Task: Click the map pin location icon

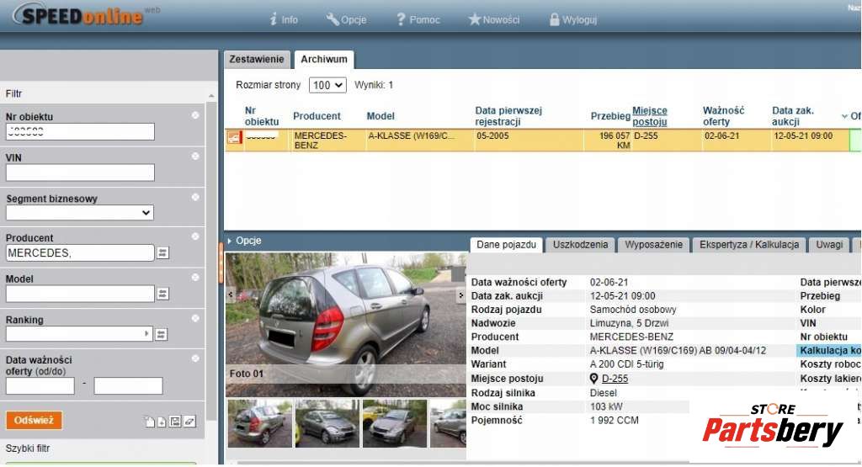Action: 593,379
